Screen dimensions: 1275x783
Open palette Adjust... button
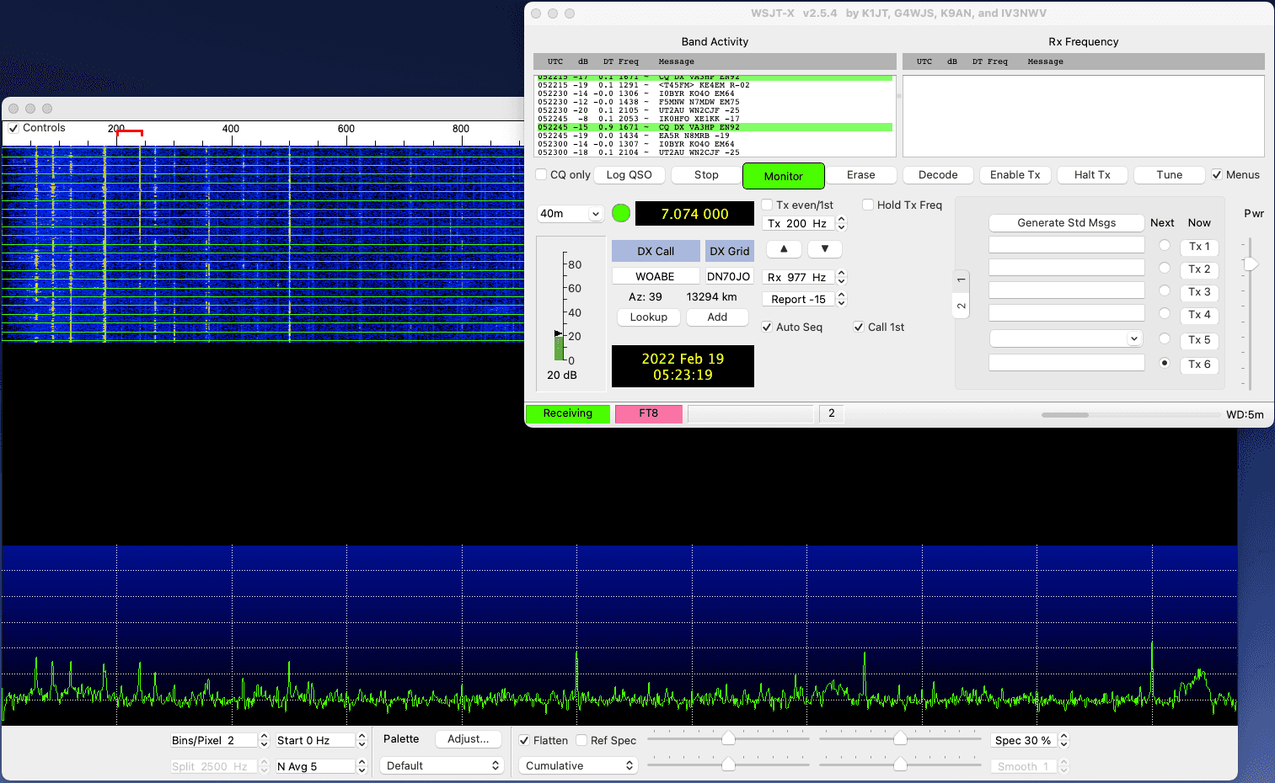(469, 739)
